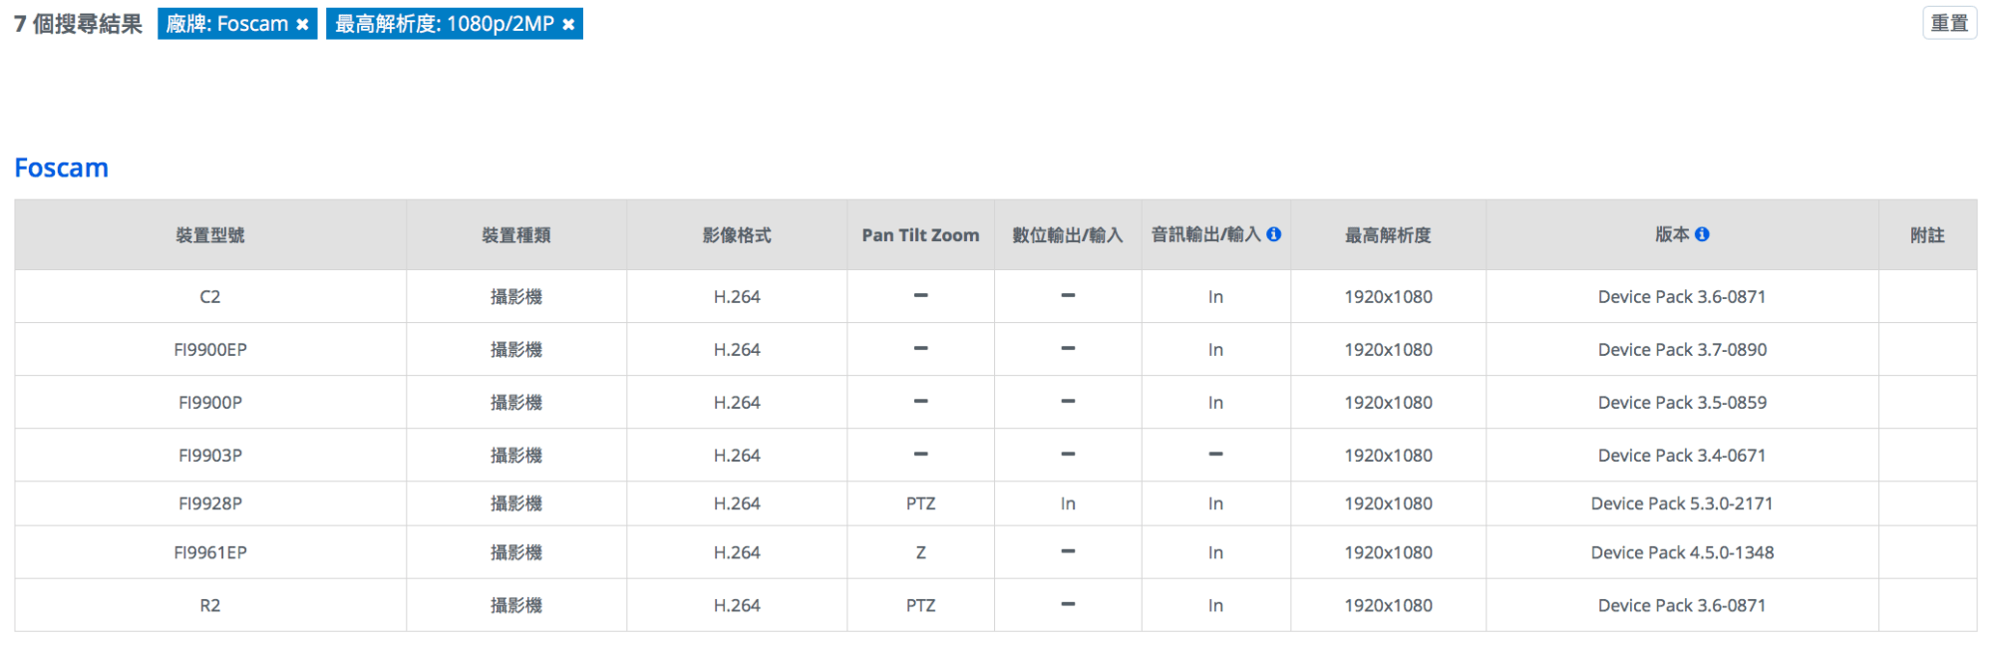1994x651 pixels.
Task: Click the Pan Tilt Zoom column header
Action: pos(920,235)
